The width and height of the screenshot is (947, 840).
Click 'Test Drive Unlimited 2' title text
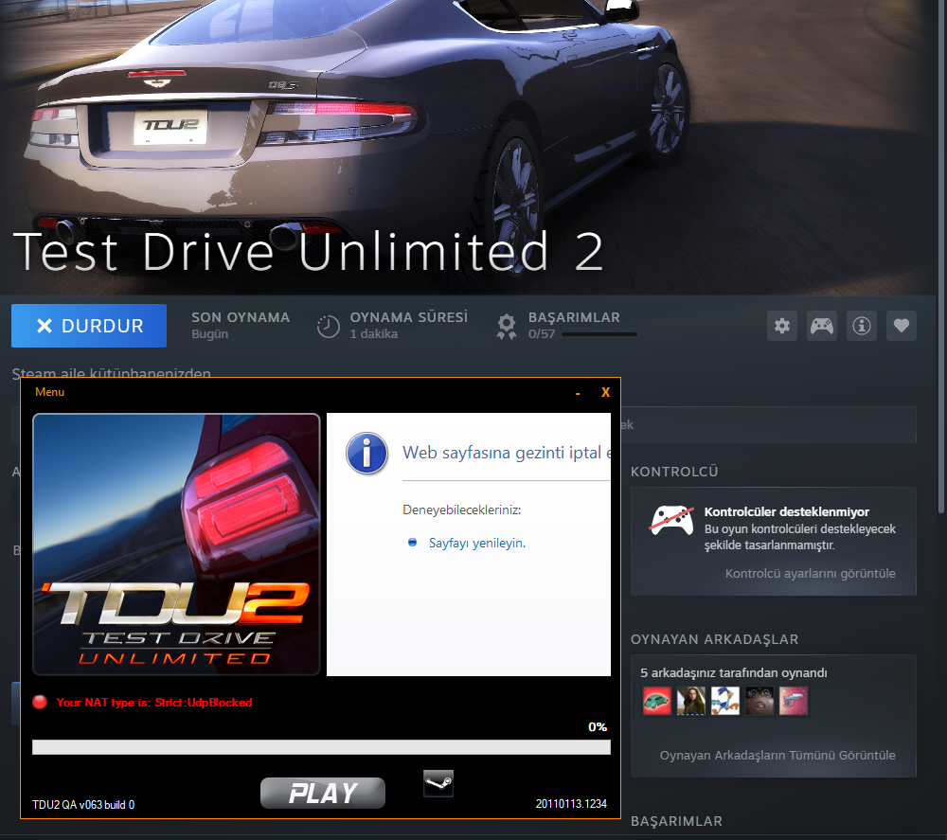308,252
